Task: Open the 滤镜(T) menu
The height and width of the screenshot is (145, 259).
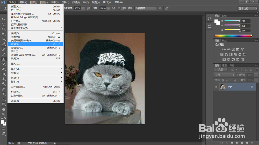Action: pyautogui.click(x=76, y=2)
